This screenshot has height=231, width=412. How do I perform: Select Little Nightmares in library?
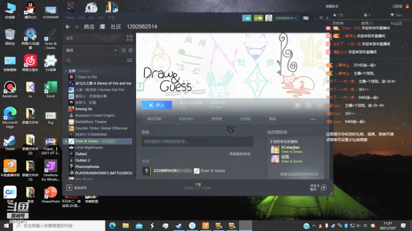point(89,147)
